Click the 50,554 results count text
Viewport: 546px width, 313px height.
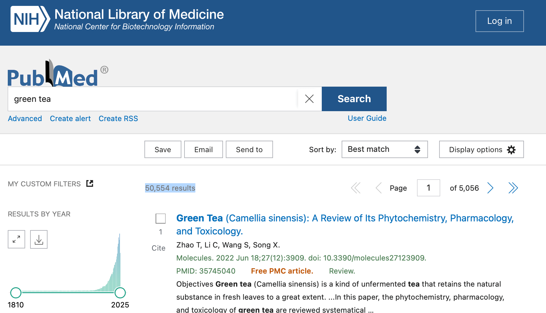coord(170,188)
